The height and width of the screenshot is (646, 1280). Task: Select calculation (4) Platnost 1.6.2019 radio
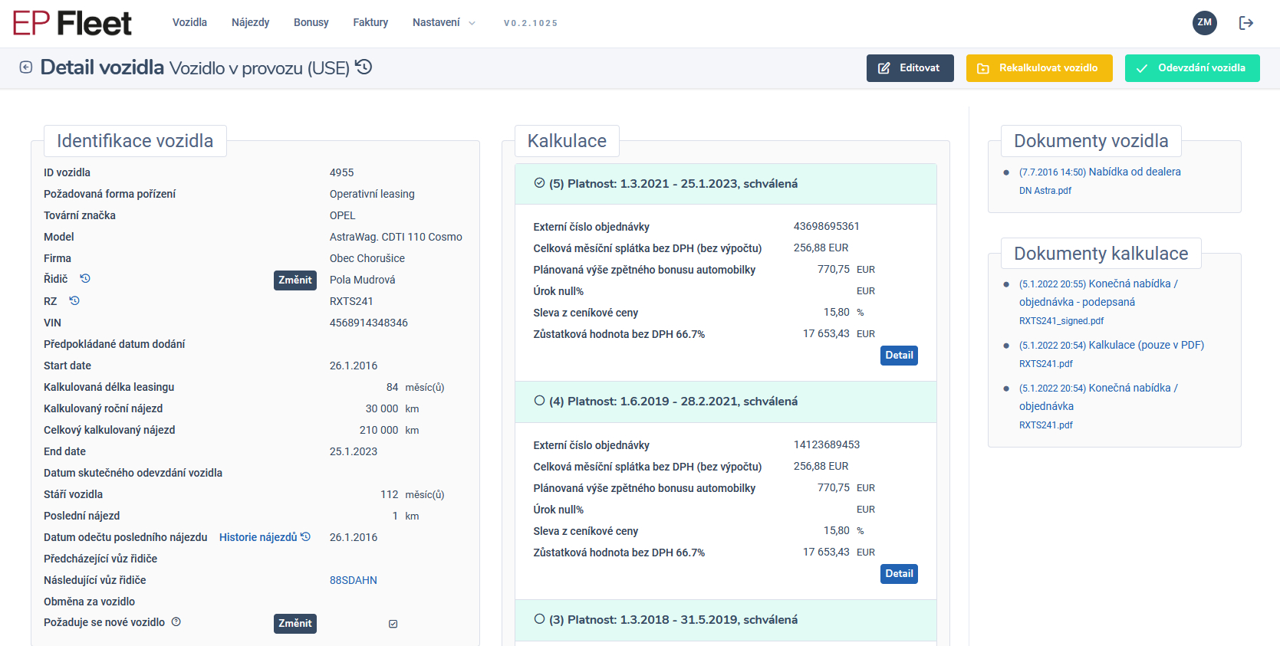pos(540,401)
